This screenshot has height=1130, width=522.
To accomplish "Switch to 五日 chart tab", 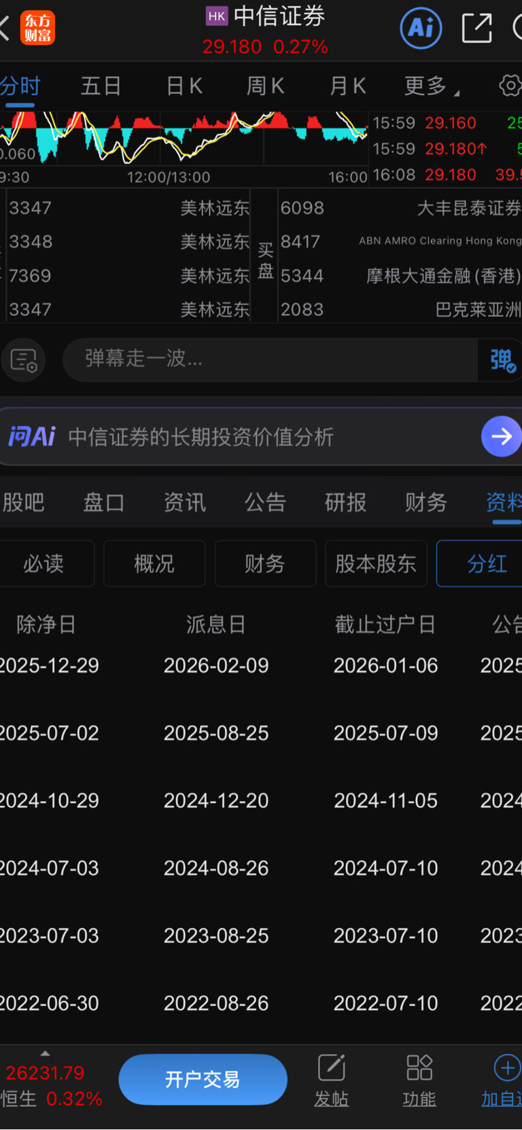I will 101,86.
